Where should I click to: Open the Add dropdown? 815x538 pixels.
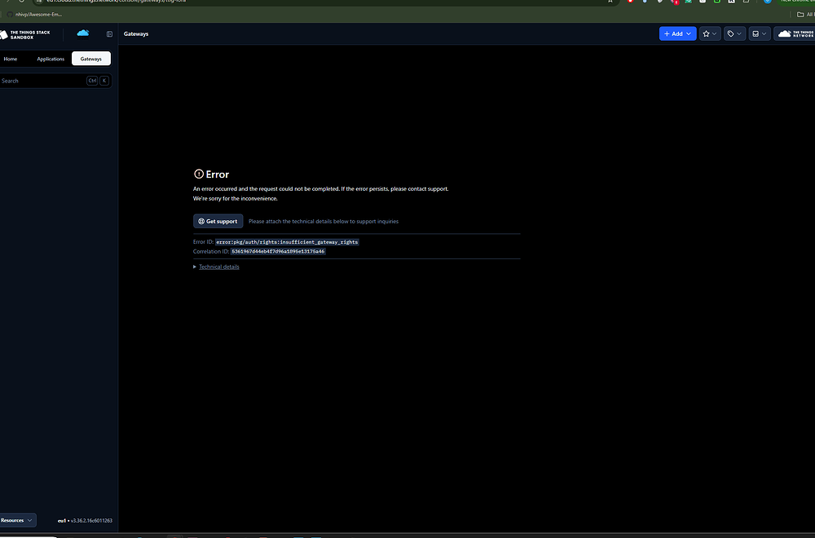point(677,33)
